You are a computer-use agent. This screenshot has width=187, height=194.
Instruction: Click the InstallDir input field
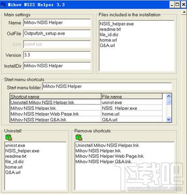click(57, 66)
